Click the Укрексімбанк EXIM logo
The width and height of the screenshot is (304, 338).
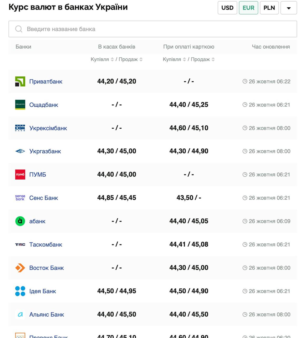(20, 128)
